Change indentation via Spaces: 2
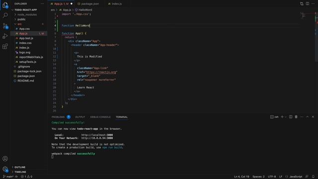The height and width of the screenshot is (179, 318). pos(258,177)
